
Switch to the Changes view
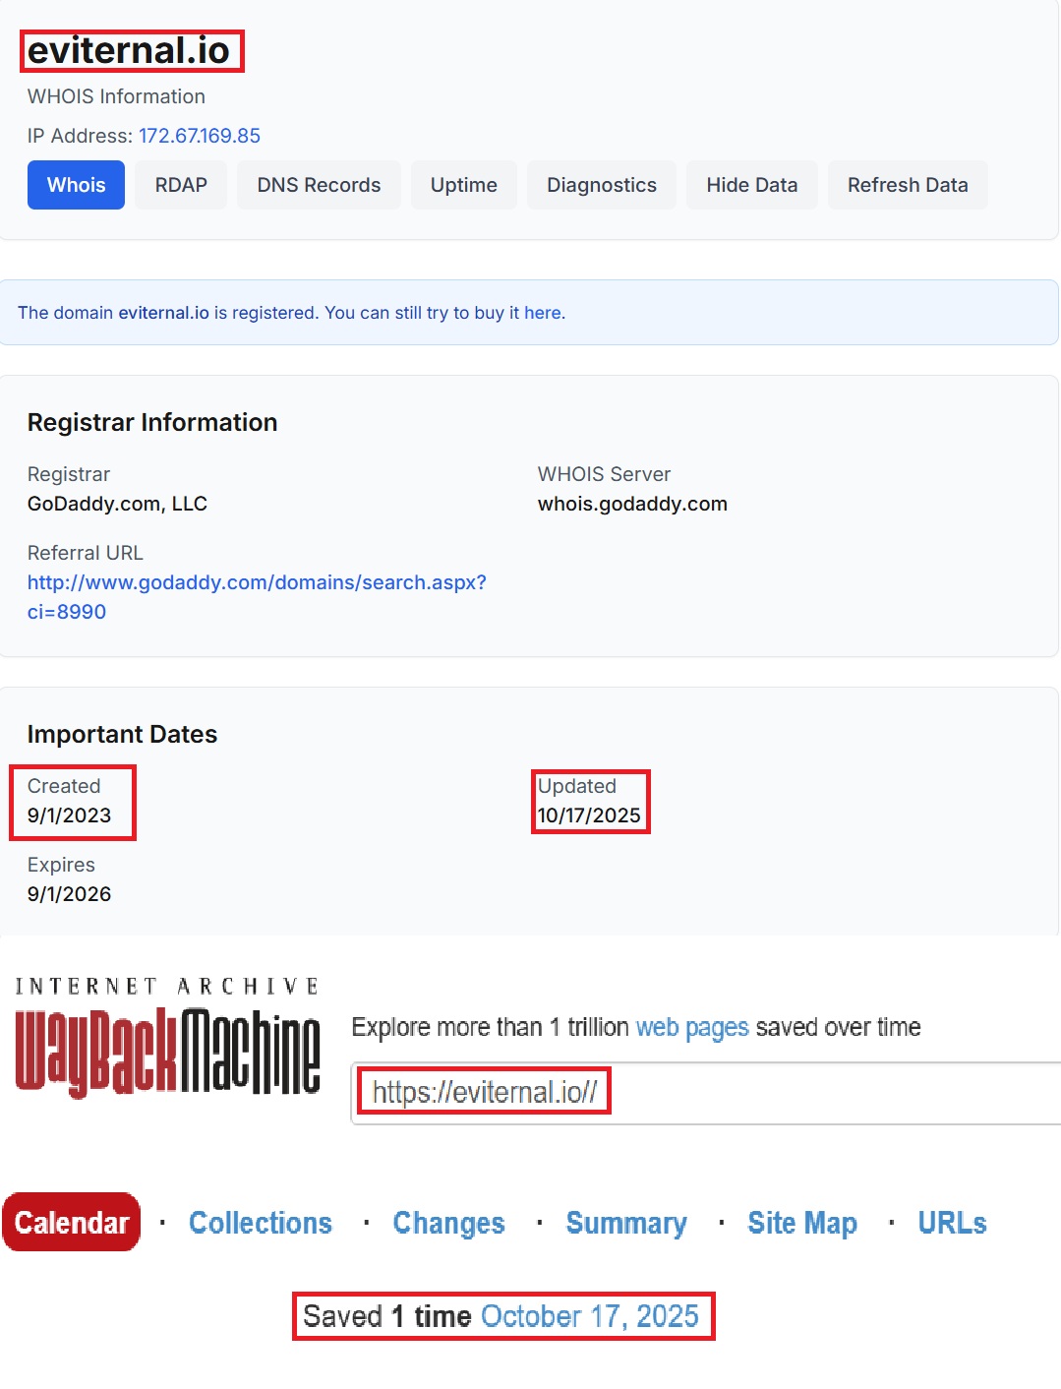pyautogui.click(x=448, y=1223)
